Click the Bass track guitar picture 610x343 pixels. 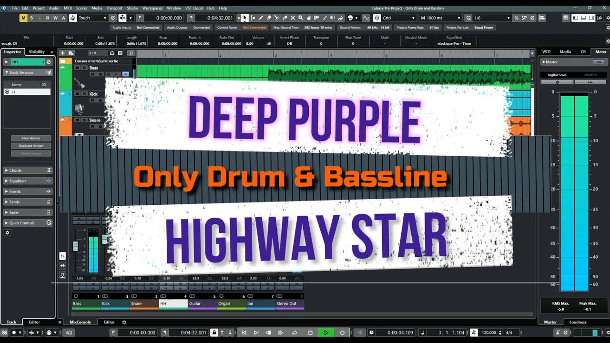79,83
